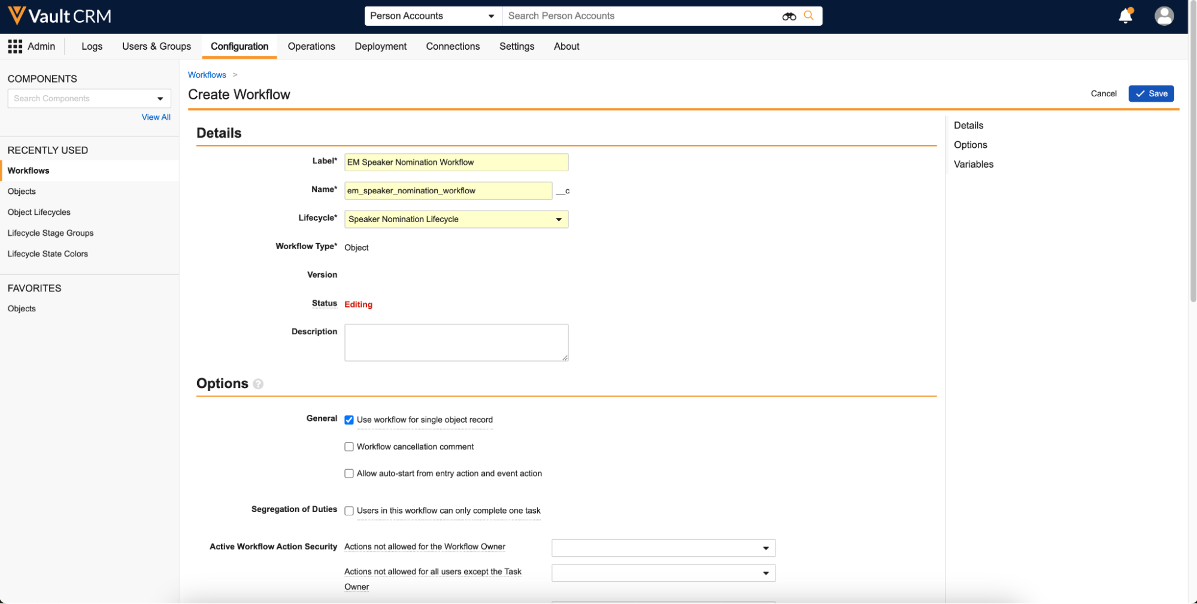This screenshot has height=604, width=1197.
Task: Save the workflow
Action: point(1150,93)
